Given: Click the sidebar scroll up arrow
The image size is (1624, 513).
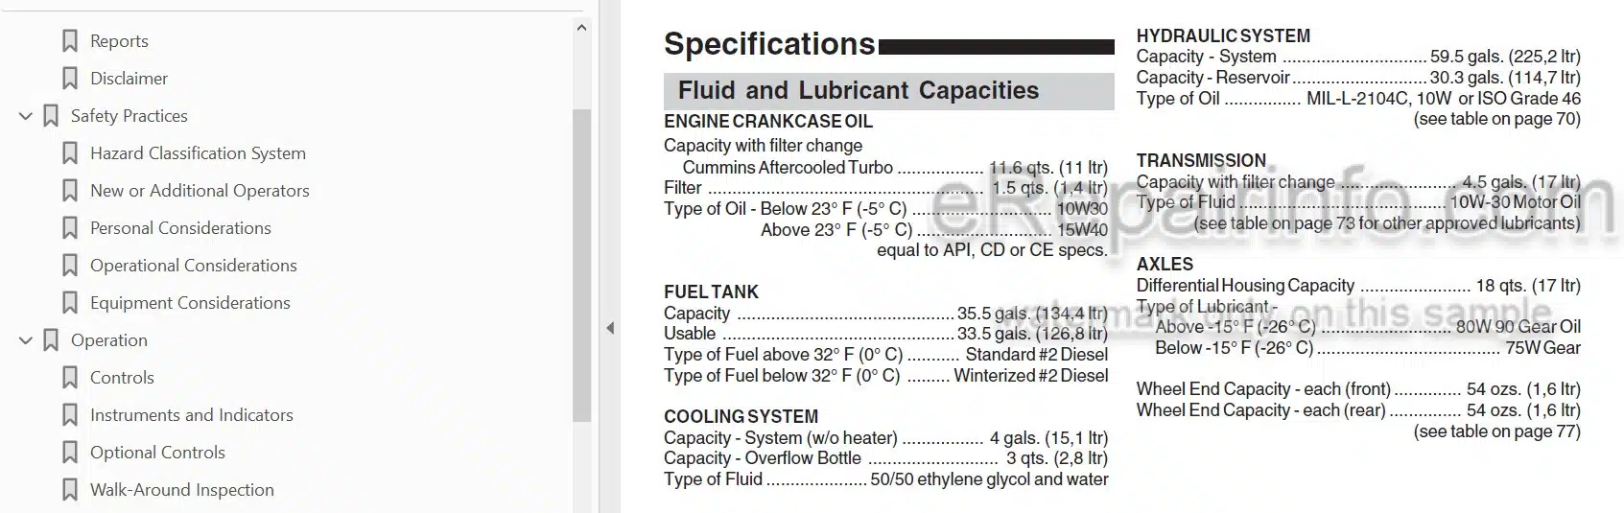Looking at the screenshot, I should pos(581,28).
